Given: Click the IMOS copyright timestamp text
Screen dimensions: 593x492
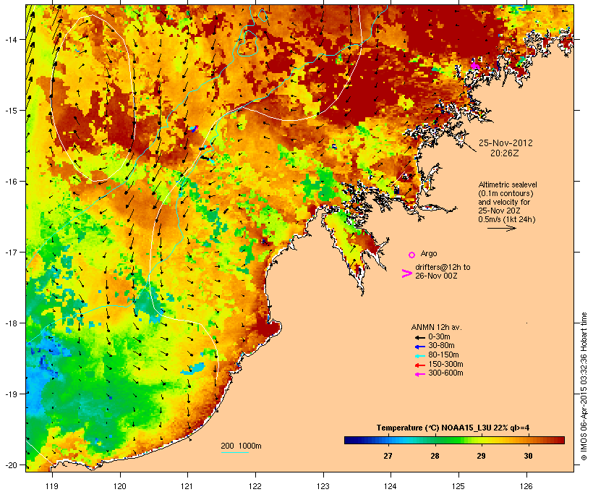Looking at the screenshot, I should click(584, 386).
